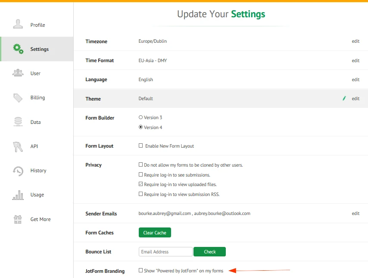Select Form Builder Version 3 radio
Viewport: 368px width, 278px height.
click(140, 117)
